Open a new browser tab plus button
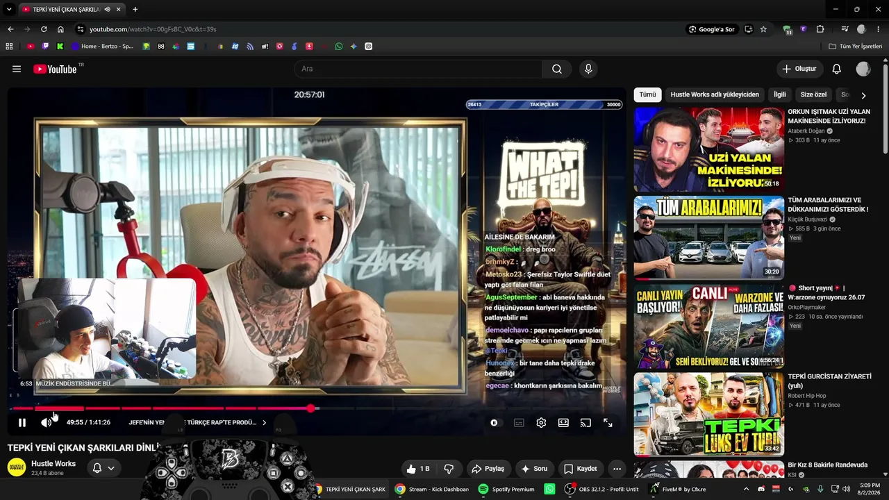 point(135,9)
